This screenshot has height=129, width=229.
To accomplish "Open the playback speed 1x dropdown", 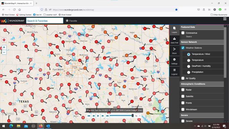I will point(138,116).
